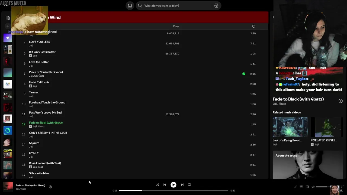
Task: Toggle remaining time label -0:59
Action: (232, 190)
